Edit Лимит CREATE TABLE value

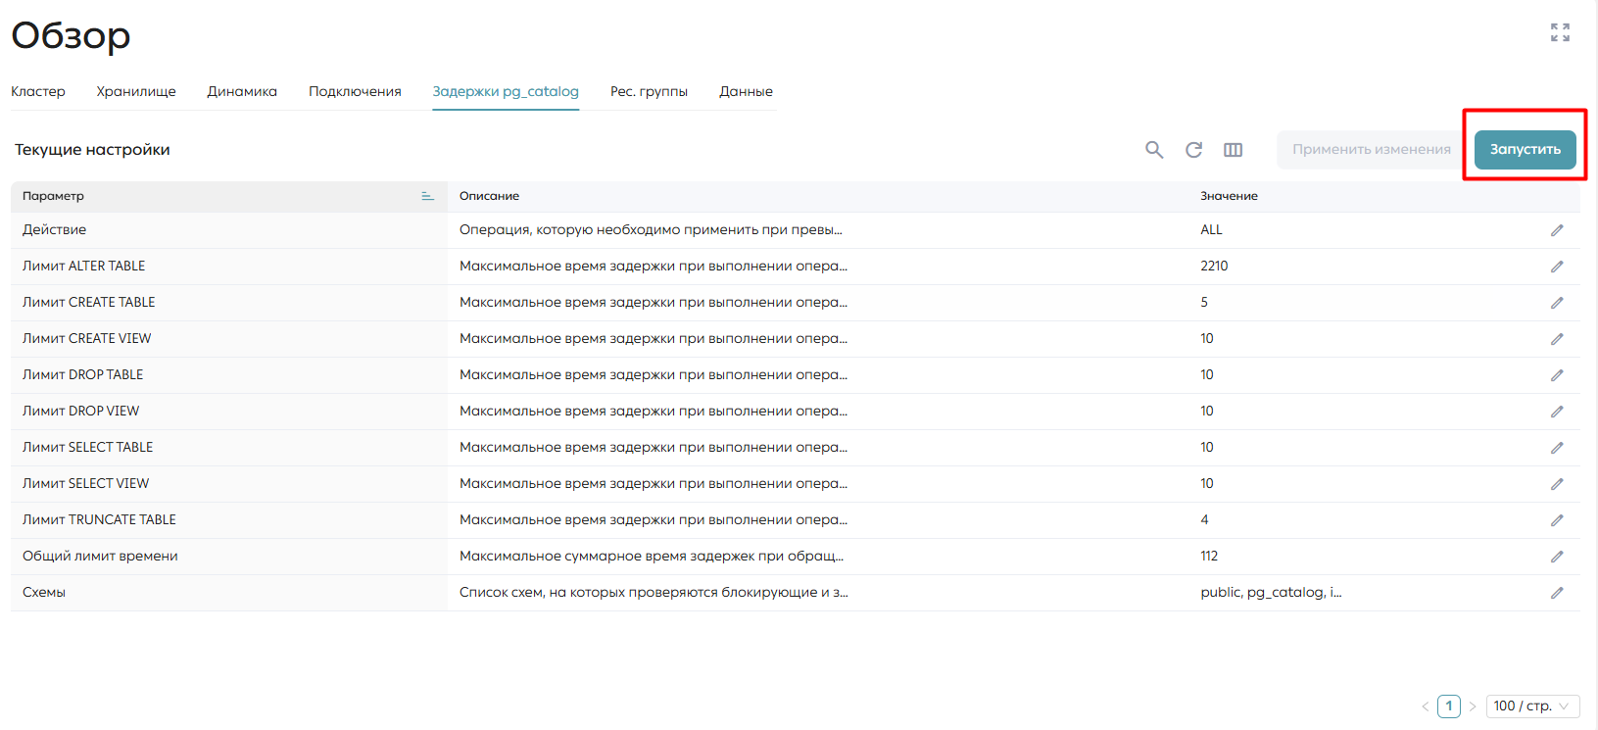(1557, 303)
